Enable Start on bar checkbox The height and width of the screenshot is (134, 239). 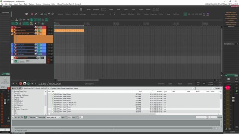tap(37, 117)
